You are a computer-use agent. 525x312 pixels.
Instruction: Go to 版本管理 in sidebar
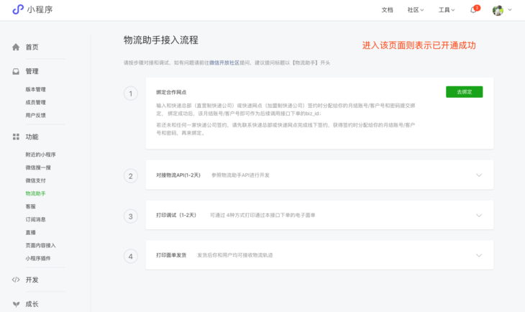point(36,90)
